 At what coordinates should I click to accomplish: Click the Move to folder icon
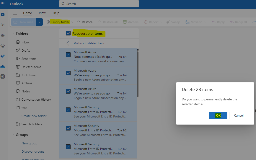coord(187,22)
